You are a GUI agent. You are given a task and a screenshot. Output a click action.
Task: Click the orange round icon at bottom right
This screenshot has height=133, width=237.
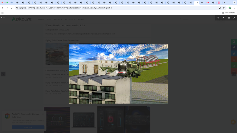[233, 122]
